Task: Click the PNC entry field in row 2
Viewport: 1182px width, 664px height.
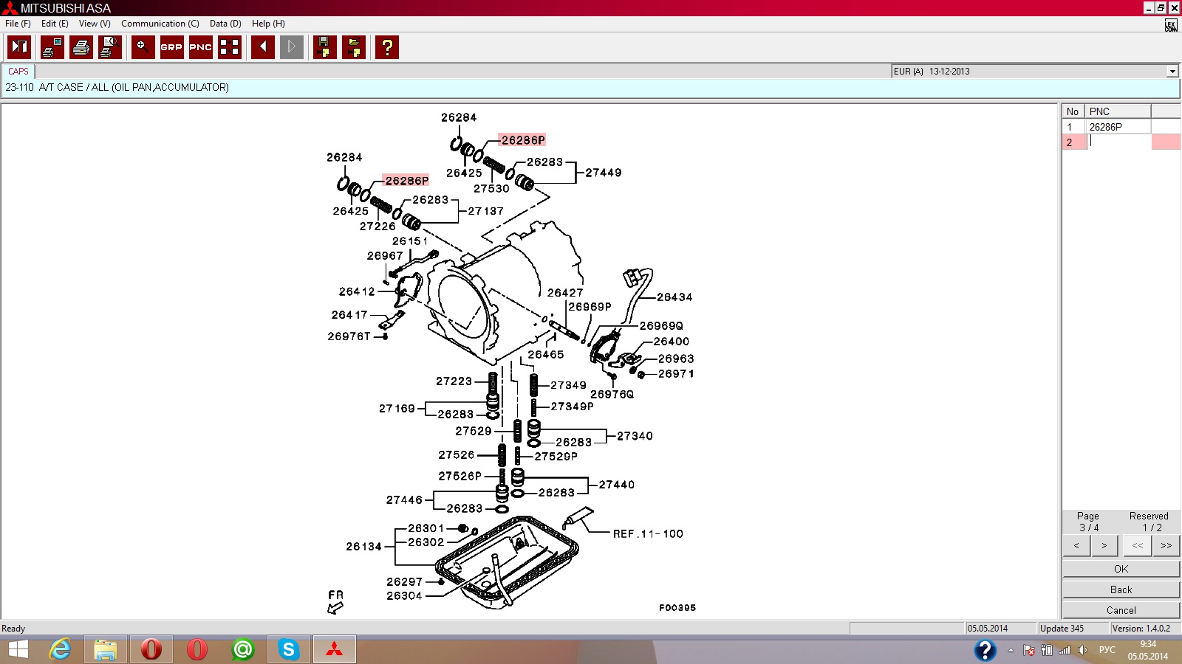Action: tap(1119, 142)
